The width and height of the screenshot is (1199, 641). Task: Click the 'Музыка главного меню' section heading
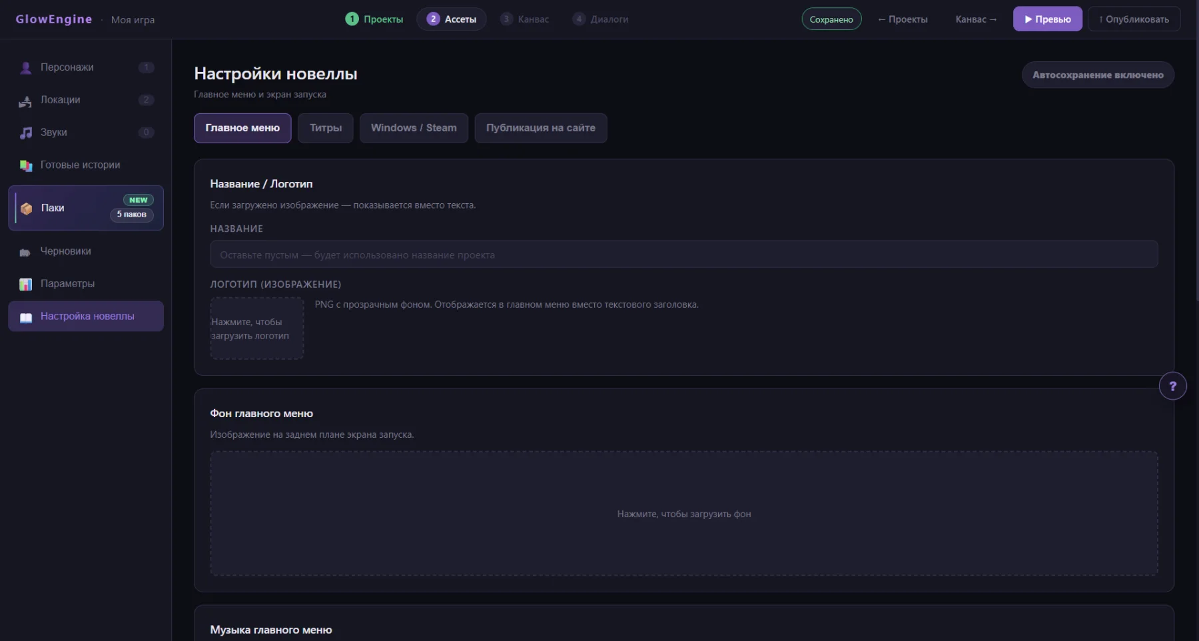tap(271, 630)
